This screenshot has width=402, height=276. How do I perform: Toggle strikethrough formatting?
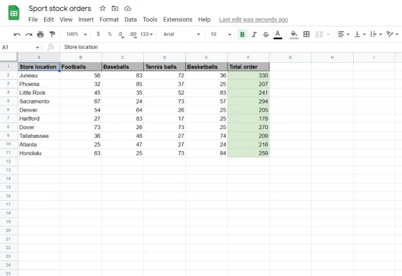266,34
